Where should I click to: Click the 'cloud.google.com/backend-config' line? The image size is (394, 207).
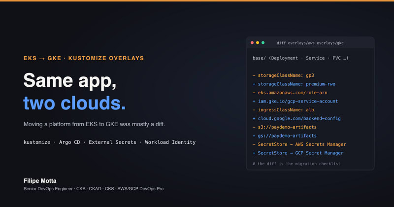tap(296, 118)
